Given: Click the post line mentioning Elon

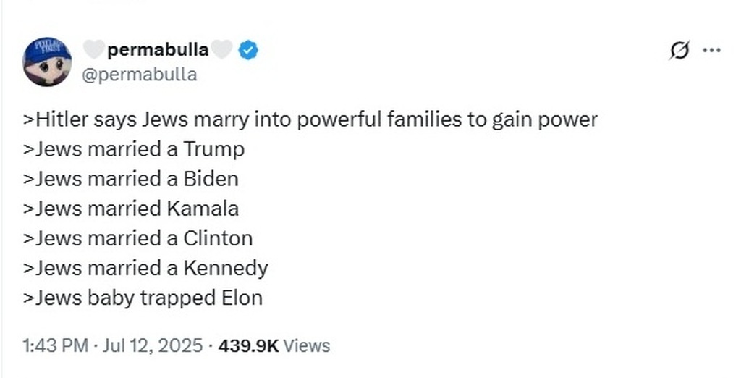Looking at the screenshot, I should pyautogui.click(x=143, y=298).
